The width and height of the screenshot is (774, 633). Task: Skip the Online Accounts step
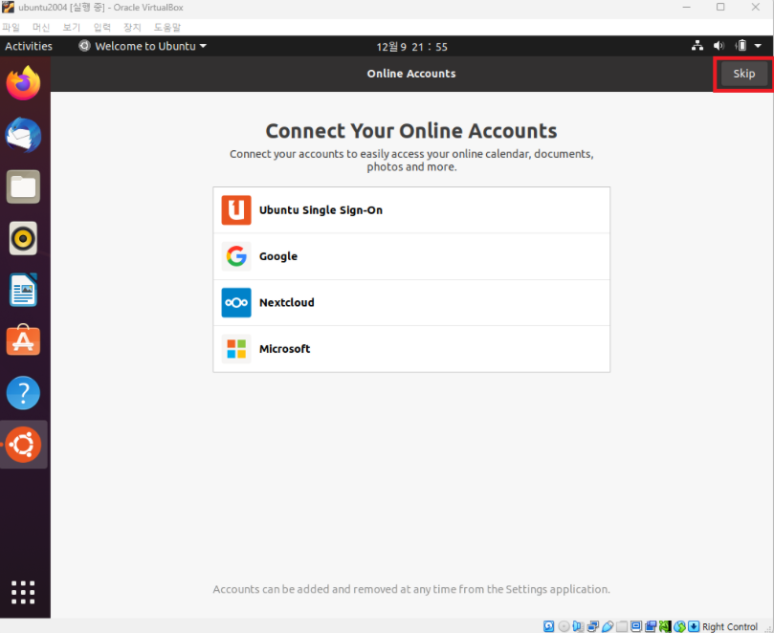pyautogui.click(x=743, y=74)
